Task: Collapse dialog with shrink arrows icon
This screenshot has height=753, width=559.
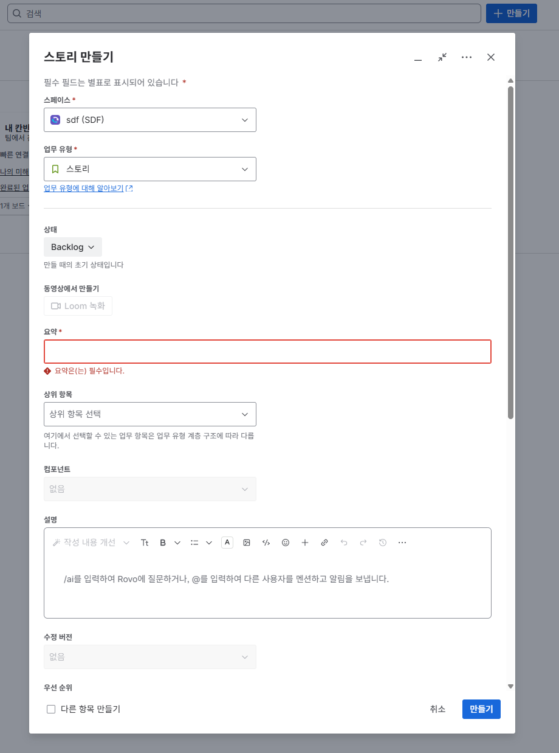Action: [x=442, y=57]
